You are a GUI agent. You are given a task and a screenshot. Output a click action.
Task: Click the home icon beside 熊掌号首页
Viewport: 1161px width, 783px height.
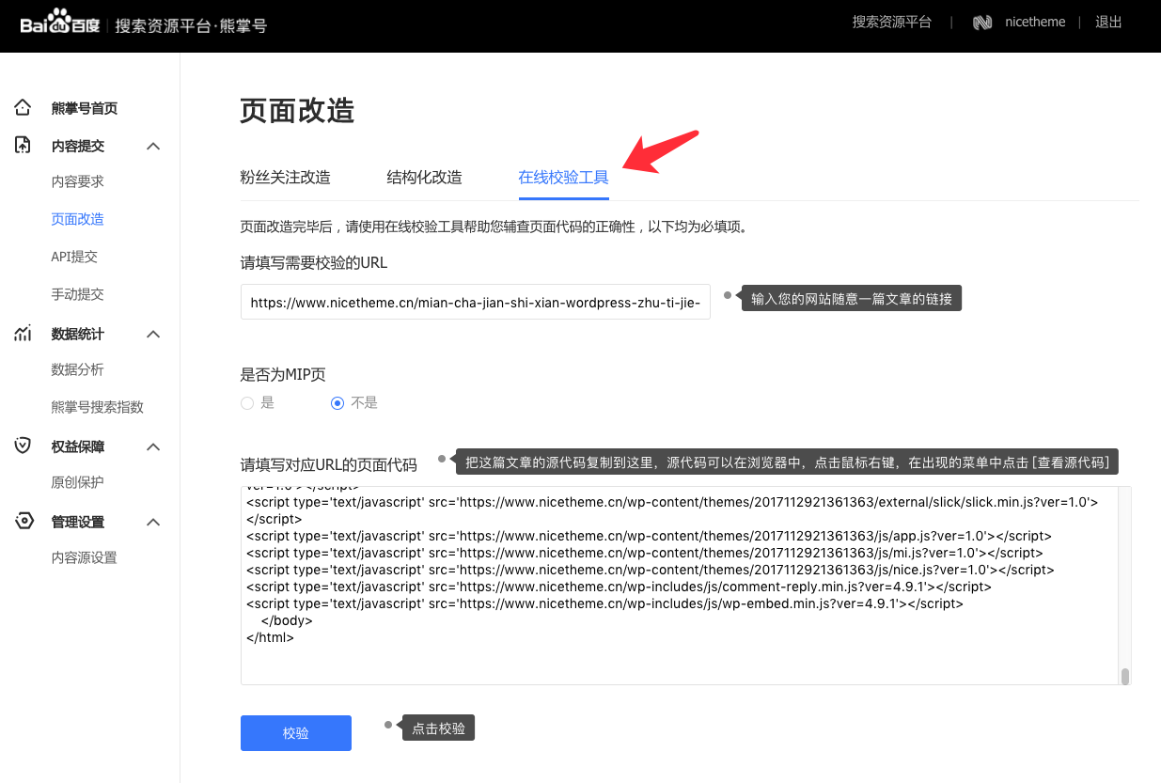(x=24, y=107)
